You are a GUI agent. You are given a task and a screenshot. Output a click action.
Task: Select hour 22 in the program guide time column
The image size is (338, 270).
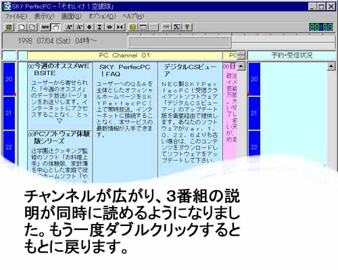coord(9,147)
